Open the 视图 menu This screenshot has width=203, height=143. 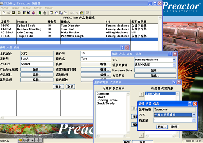(x=27, y=8)
